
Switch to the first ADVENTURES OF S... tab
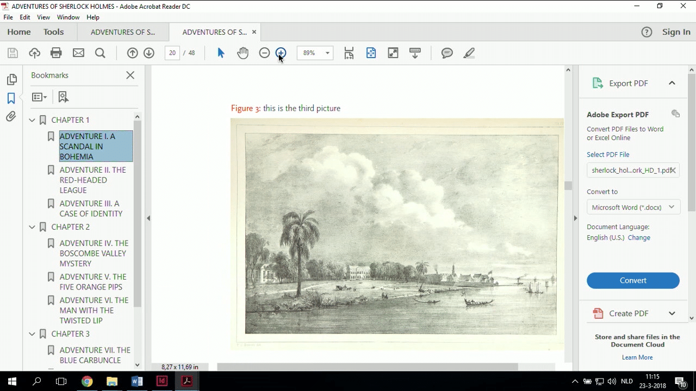(123, 32)
